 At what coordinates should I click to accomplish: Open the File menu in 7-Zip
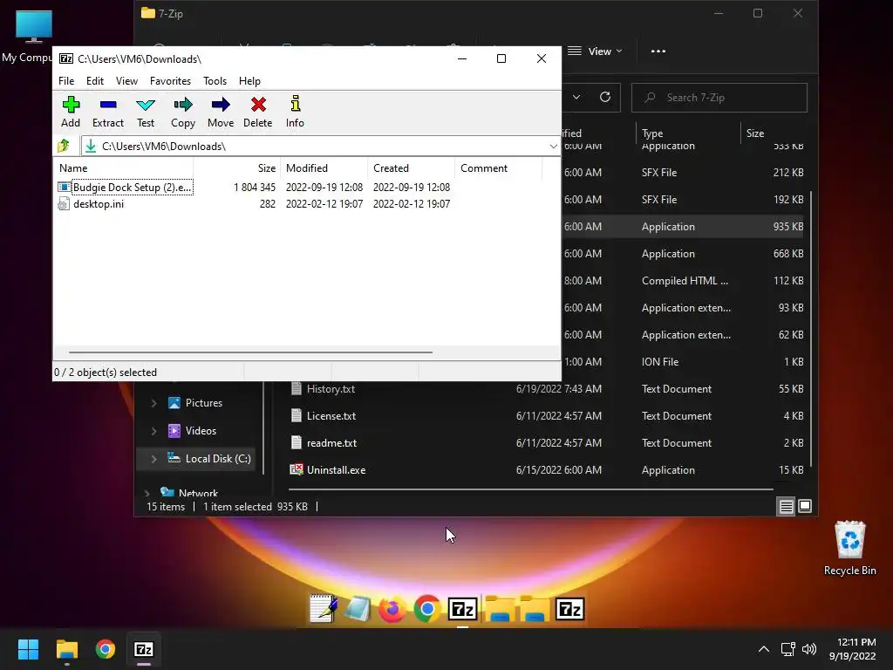click(x=66, y=81)
